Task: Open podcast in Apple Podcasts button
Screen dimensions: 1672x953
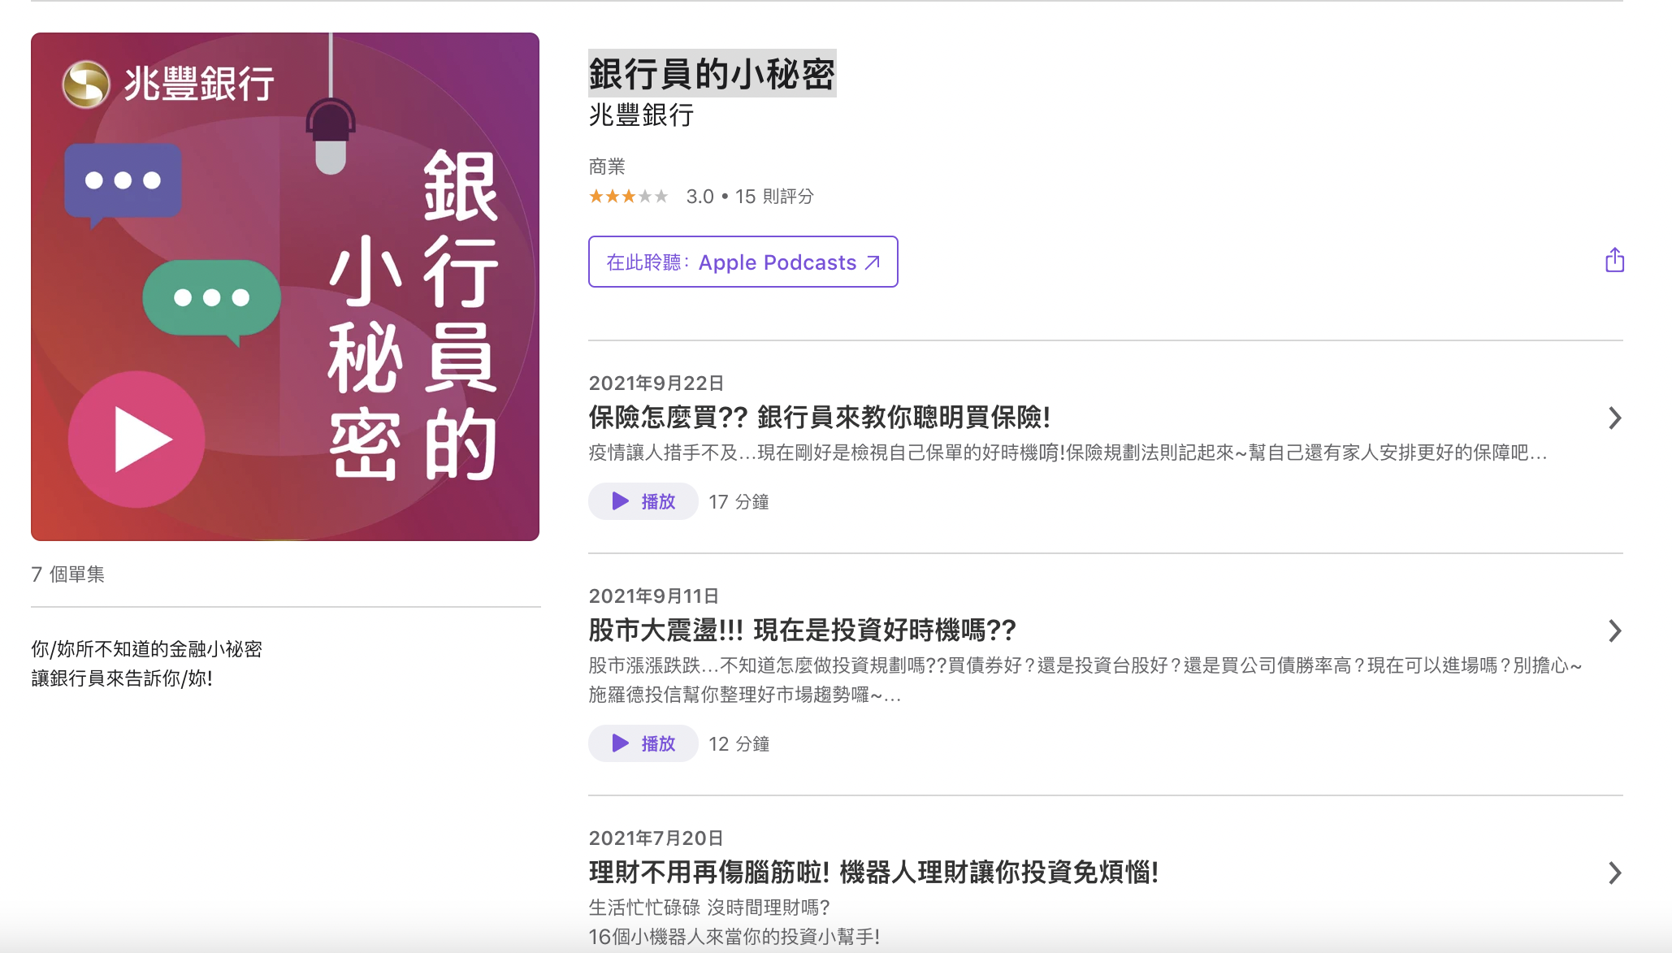Action: click(x=742, y=262)
